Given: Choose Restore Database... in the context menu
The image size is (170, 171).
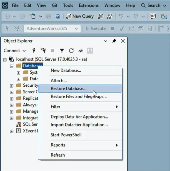Looking at the screenshot, I should (80, 89).
